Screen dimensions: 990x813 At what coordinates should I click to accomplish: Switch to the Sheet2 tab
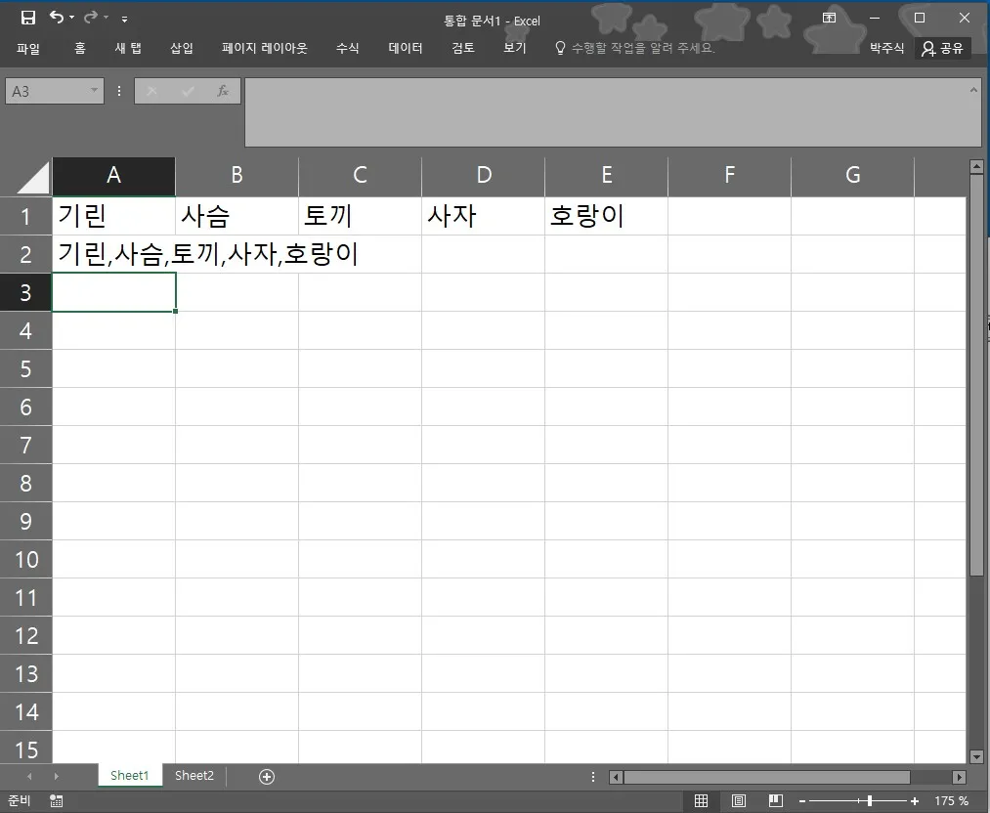point(194,775)
